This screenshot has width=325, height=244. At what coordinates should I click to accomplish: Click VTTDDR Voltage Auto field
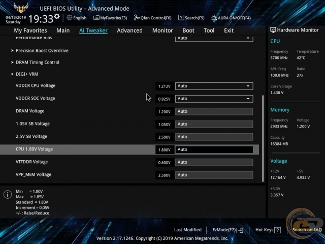point(214,162)
